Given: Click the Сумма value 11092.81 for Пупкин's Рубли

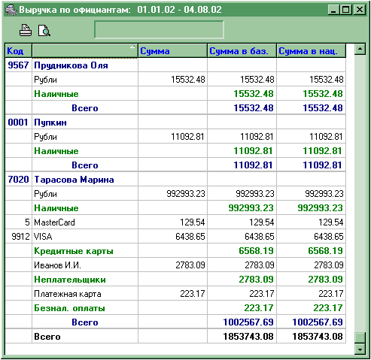Looking at the screenshot, I should 187,137.
